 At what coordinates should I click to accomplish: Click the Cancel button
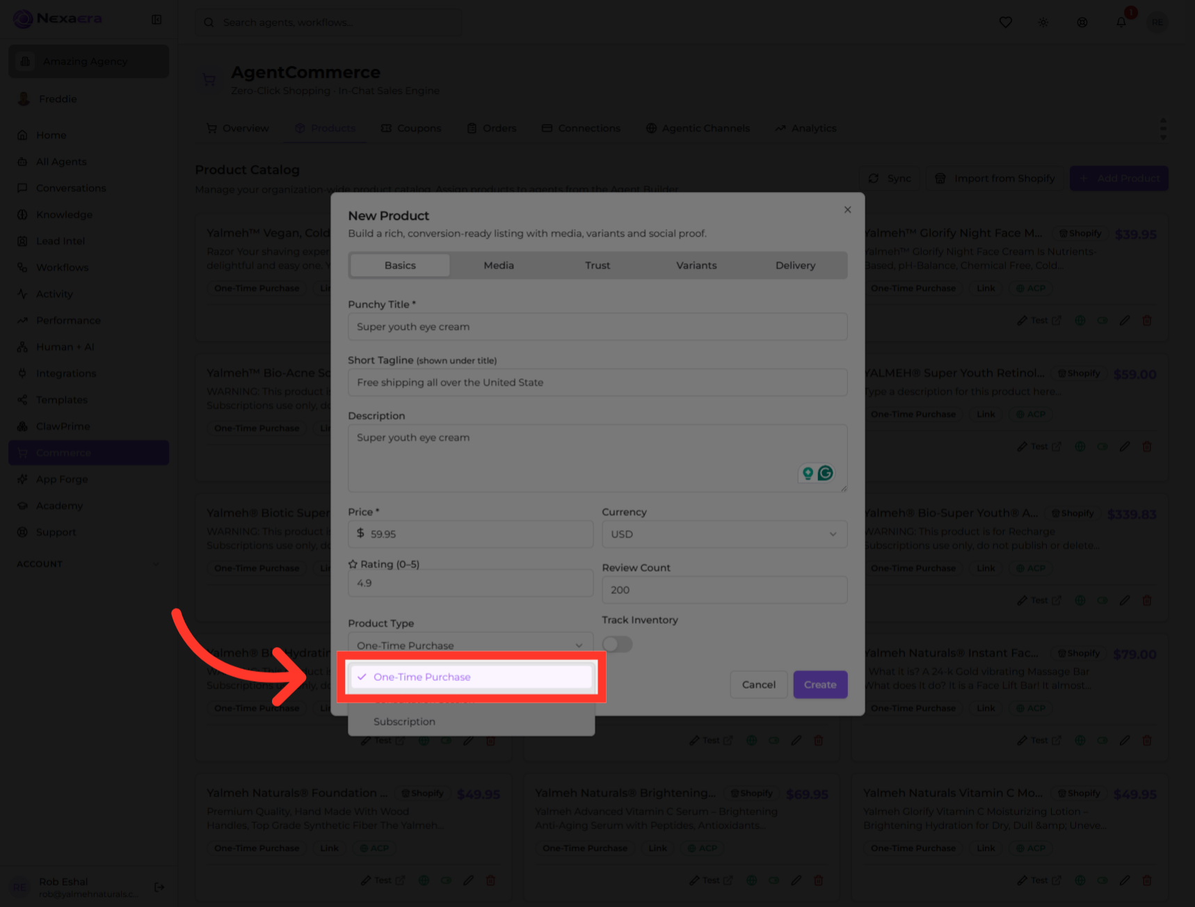tap(758, 684)
